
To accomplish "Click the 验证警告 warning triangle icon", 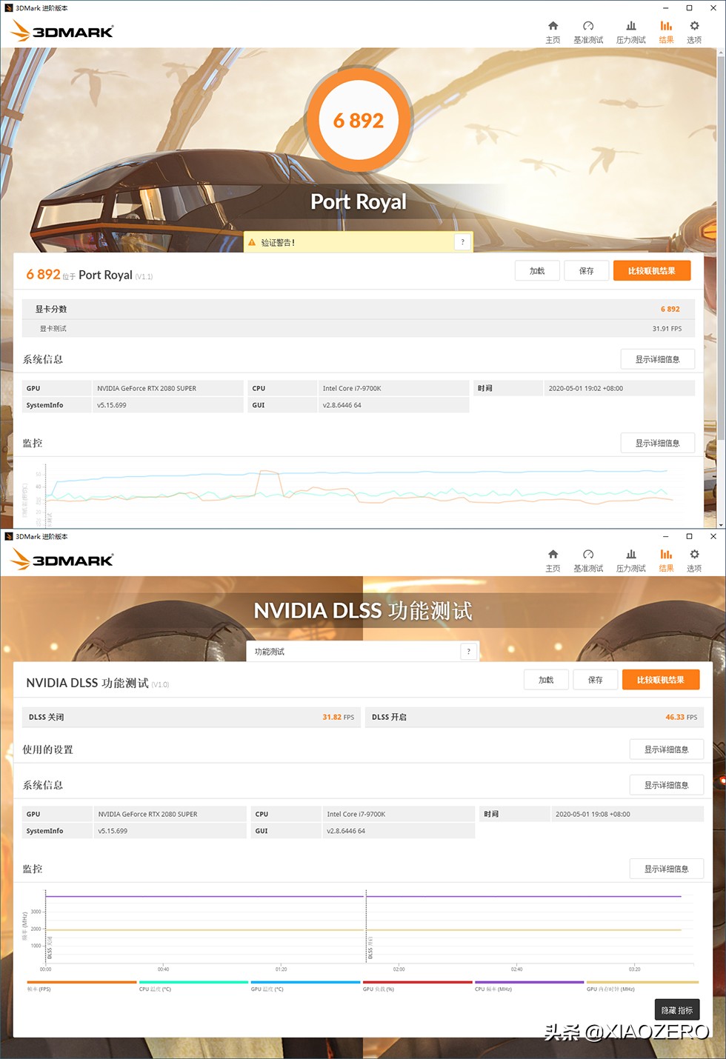I will 252,242.
